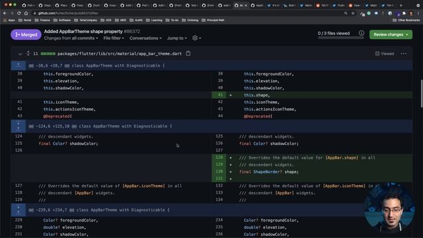The width and height of the screenshot is (423, 238).
Task: Open the Audio bookmarks folder
Action: pyautogui.click(x=136, y=20)
